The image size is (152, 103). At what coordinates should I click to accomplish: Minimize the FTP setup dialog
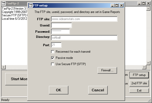113,5
